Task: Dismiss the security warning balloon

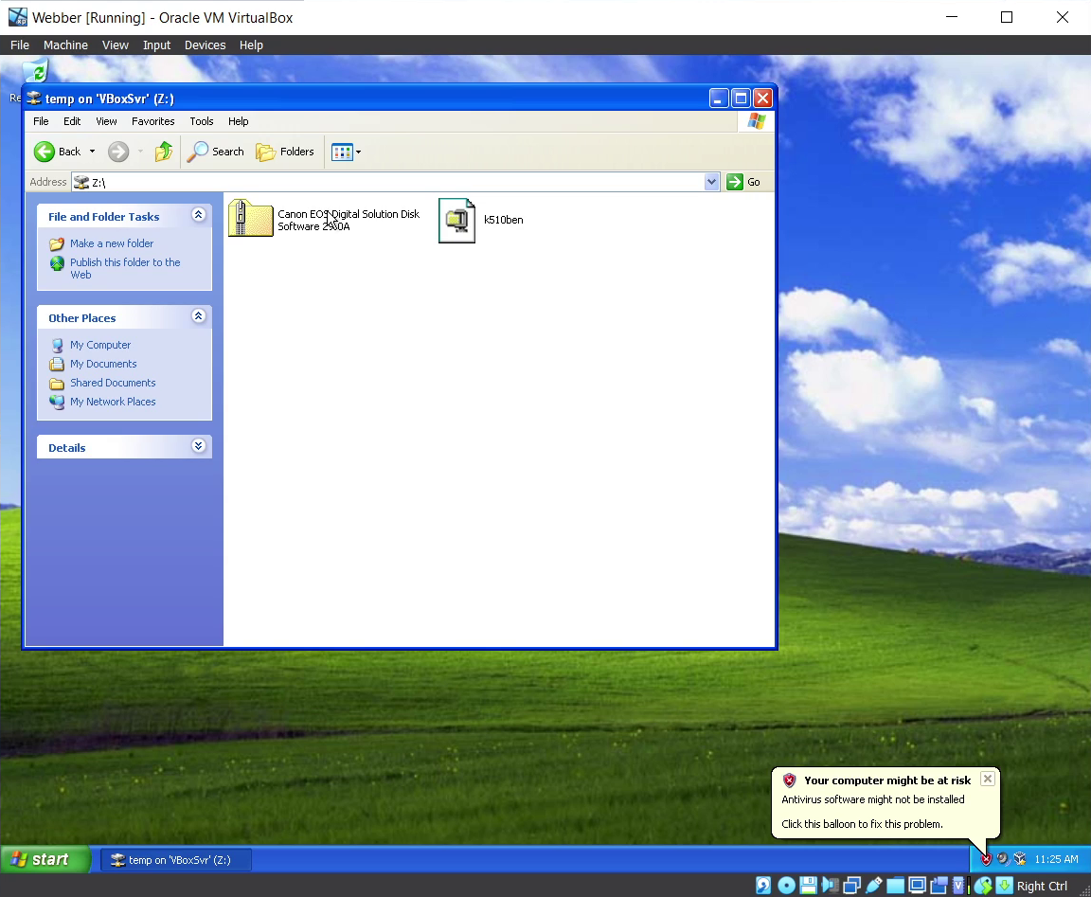Action: click(x=987, y=779)
